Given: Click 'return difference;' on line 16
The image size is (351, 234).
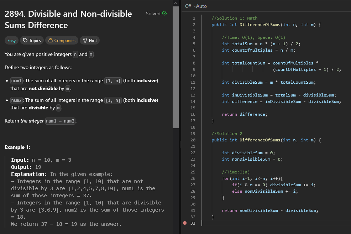Looking at the screenshot, I should click(x=245, y=114).
